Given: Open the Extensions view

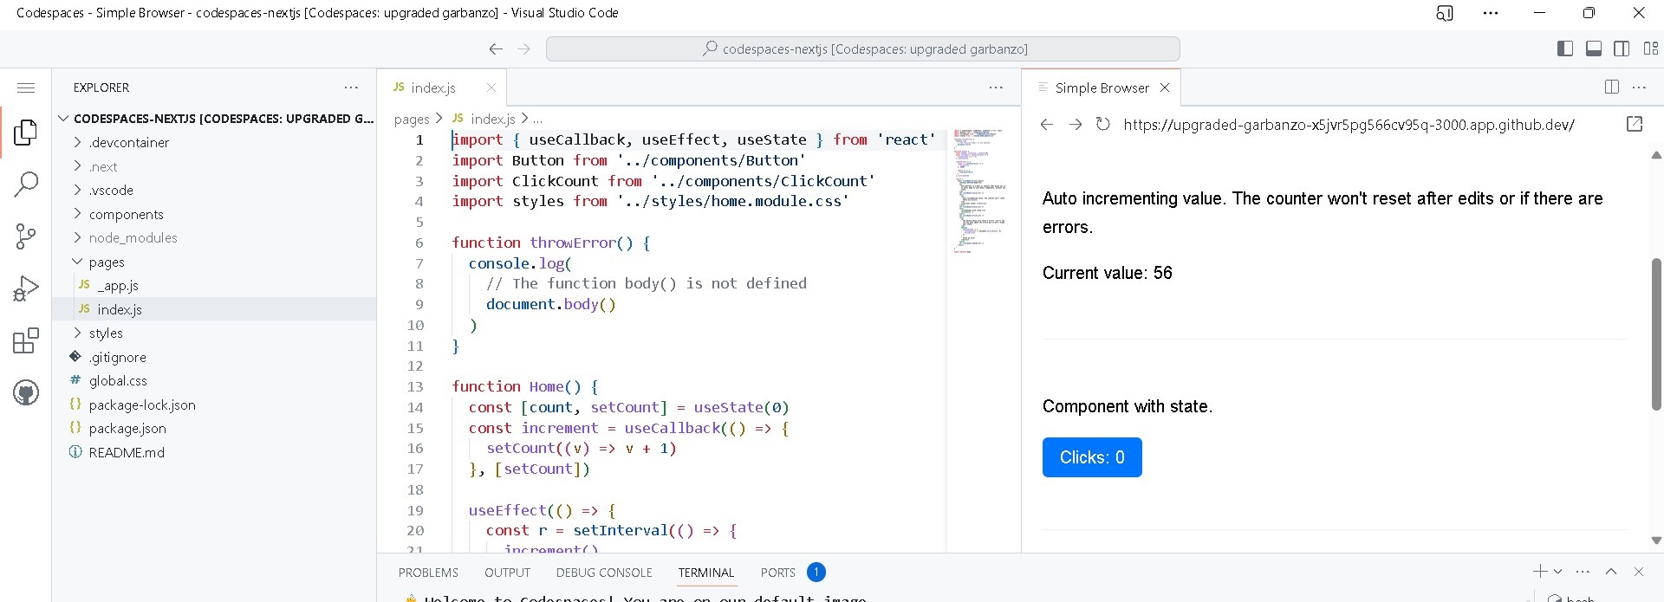Looking at the screenshot, I should pos(26,340).
